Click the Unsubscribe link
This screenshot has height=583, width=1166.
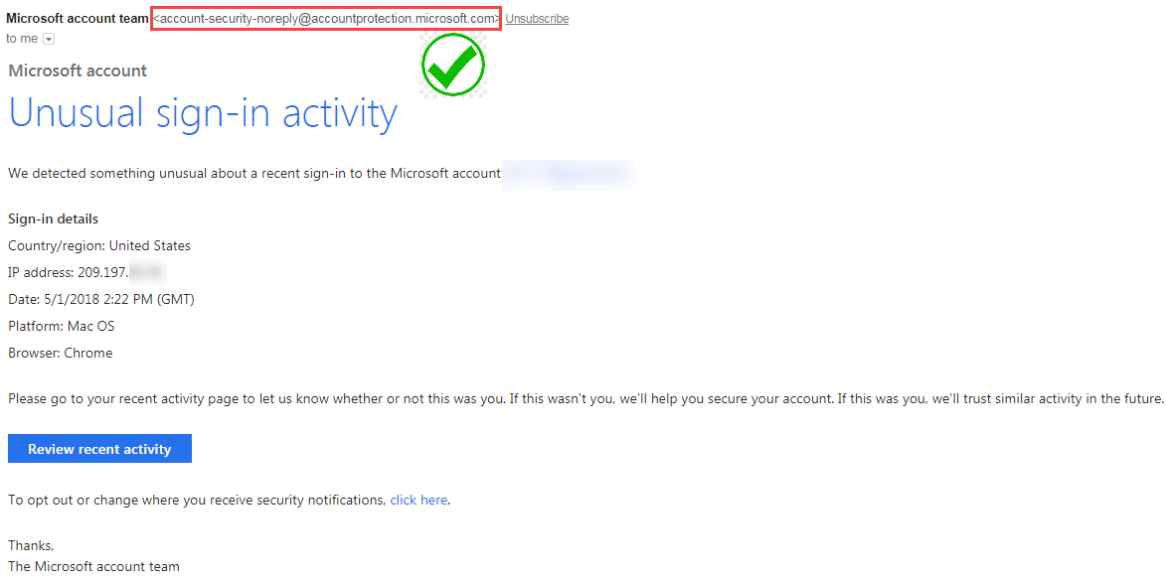coord(537,18)
